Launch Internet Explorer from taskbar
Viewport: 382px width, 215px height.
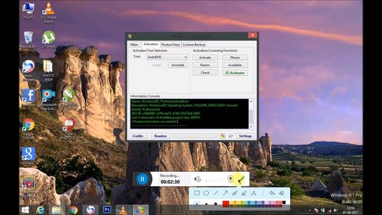(x=41, y=210)
